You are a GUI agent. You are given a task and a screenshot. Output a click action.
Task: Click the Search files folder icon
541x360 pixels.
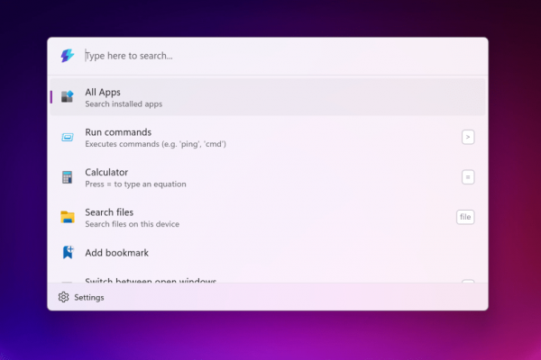(68, 217)
